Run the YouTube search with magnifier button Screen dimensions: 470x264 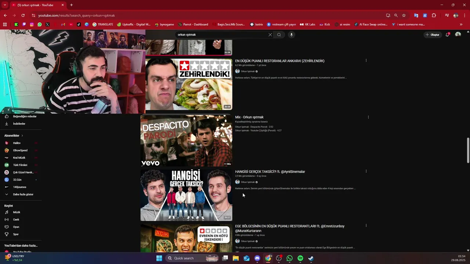click(x=279, y=35)
